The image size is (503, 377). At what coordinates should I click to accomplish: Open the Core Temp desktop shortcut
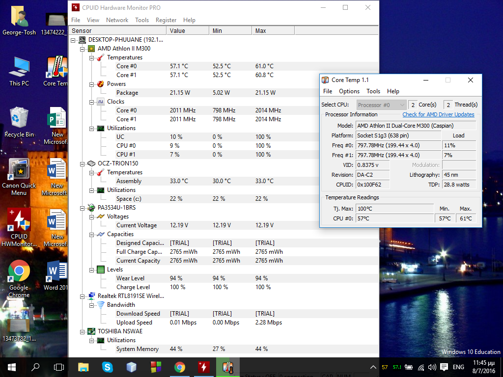56,71
